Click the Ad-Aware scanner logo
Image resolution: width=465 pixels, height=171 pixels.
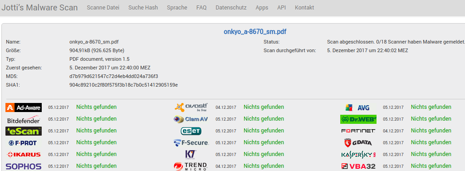[24, 107]
